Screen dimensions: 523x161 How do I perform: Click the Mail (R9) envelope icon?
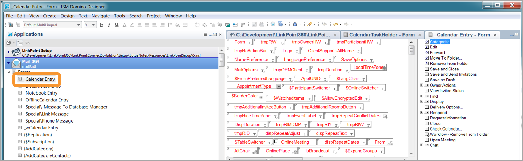pos(16,63)
